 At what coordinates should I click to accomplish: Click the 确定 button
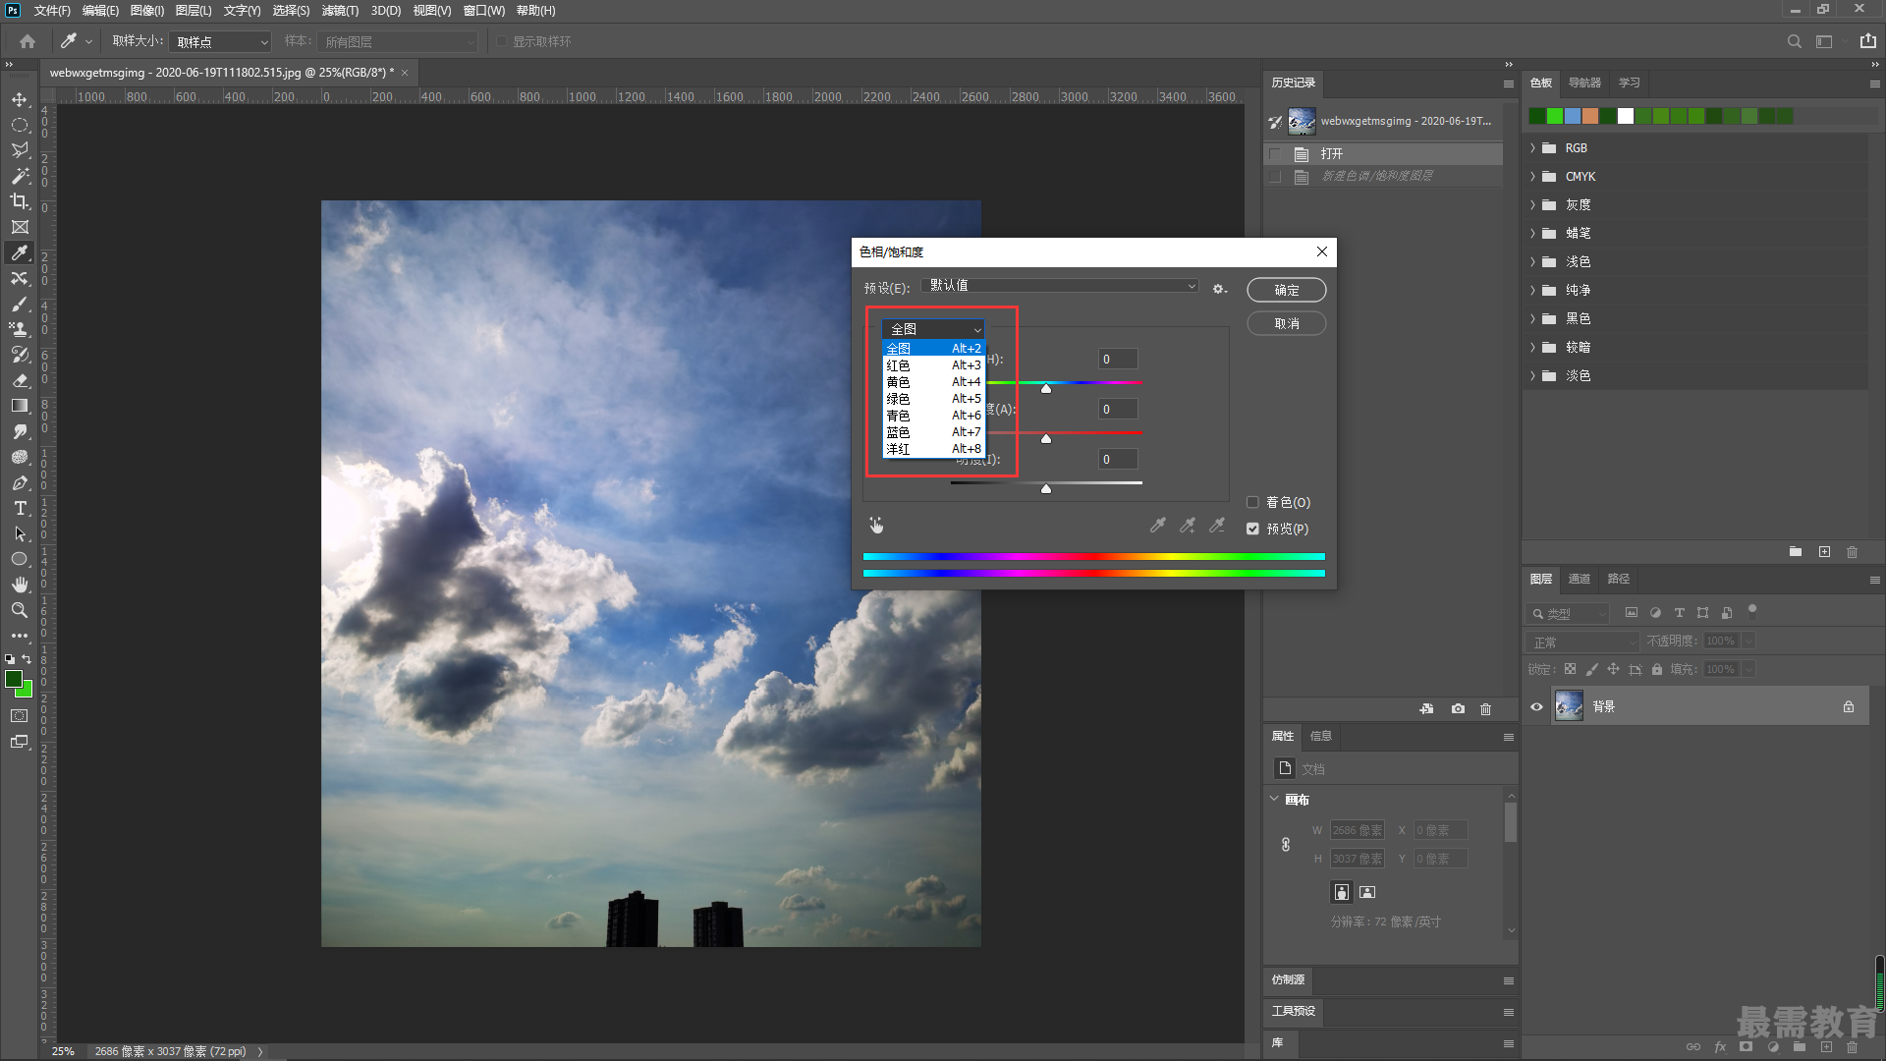click(1287, 290)
